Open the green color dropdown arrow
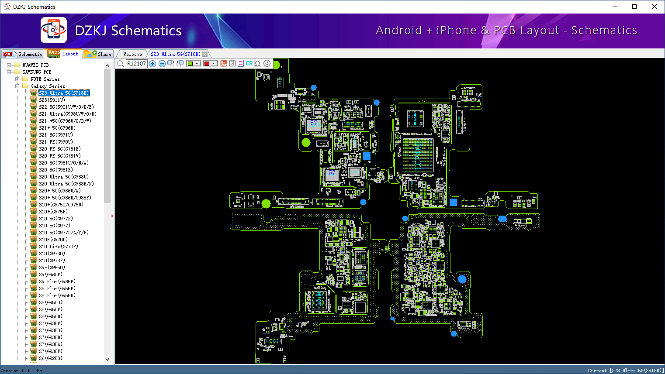665x374 pixels. point(197,64)
